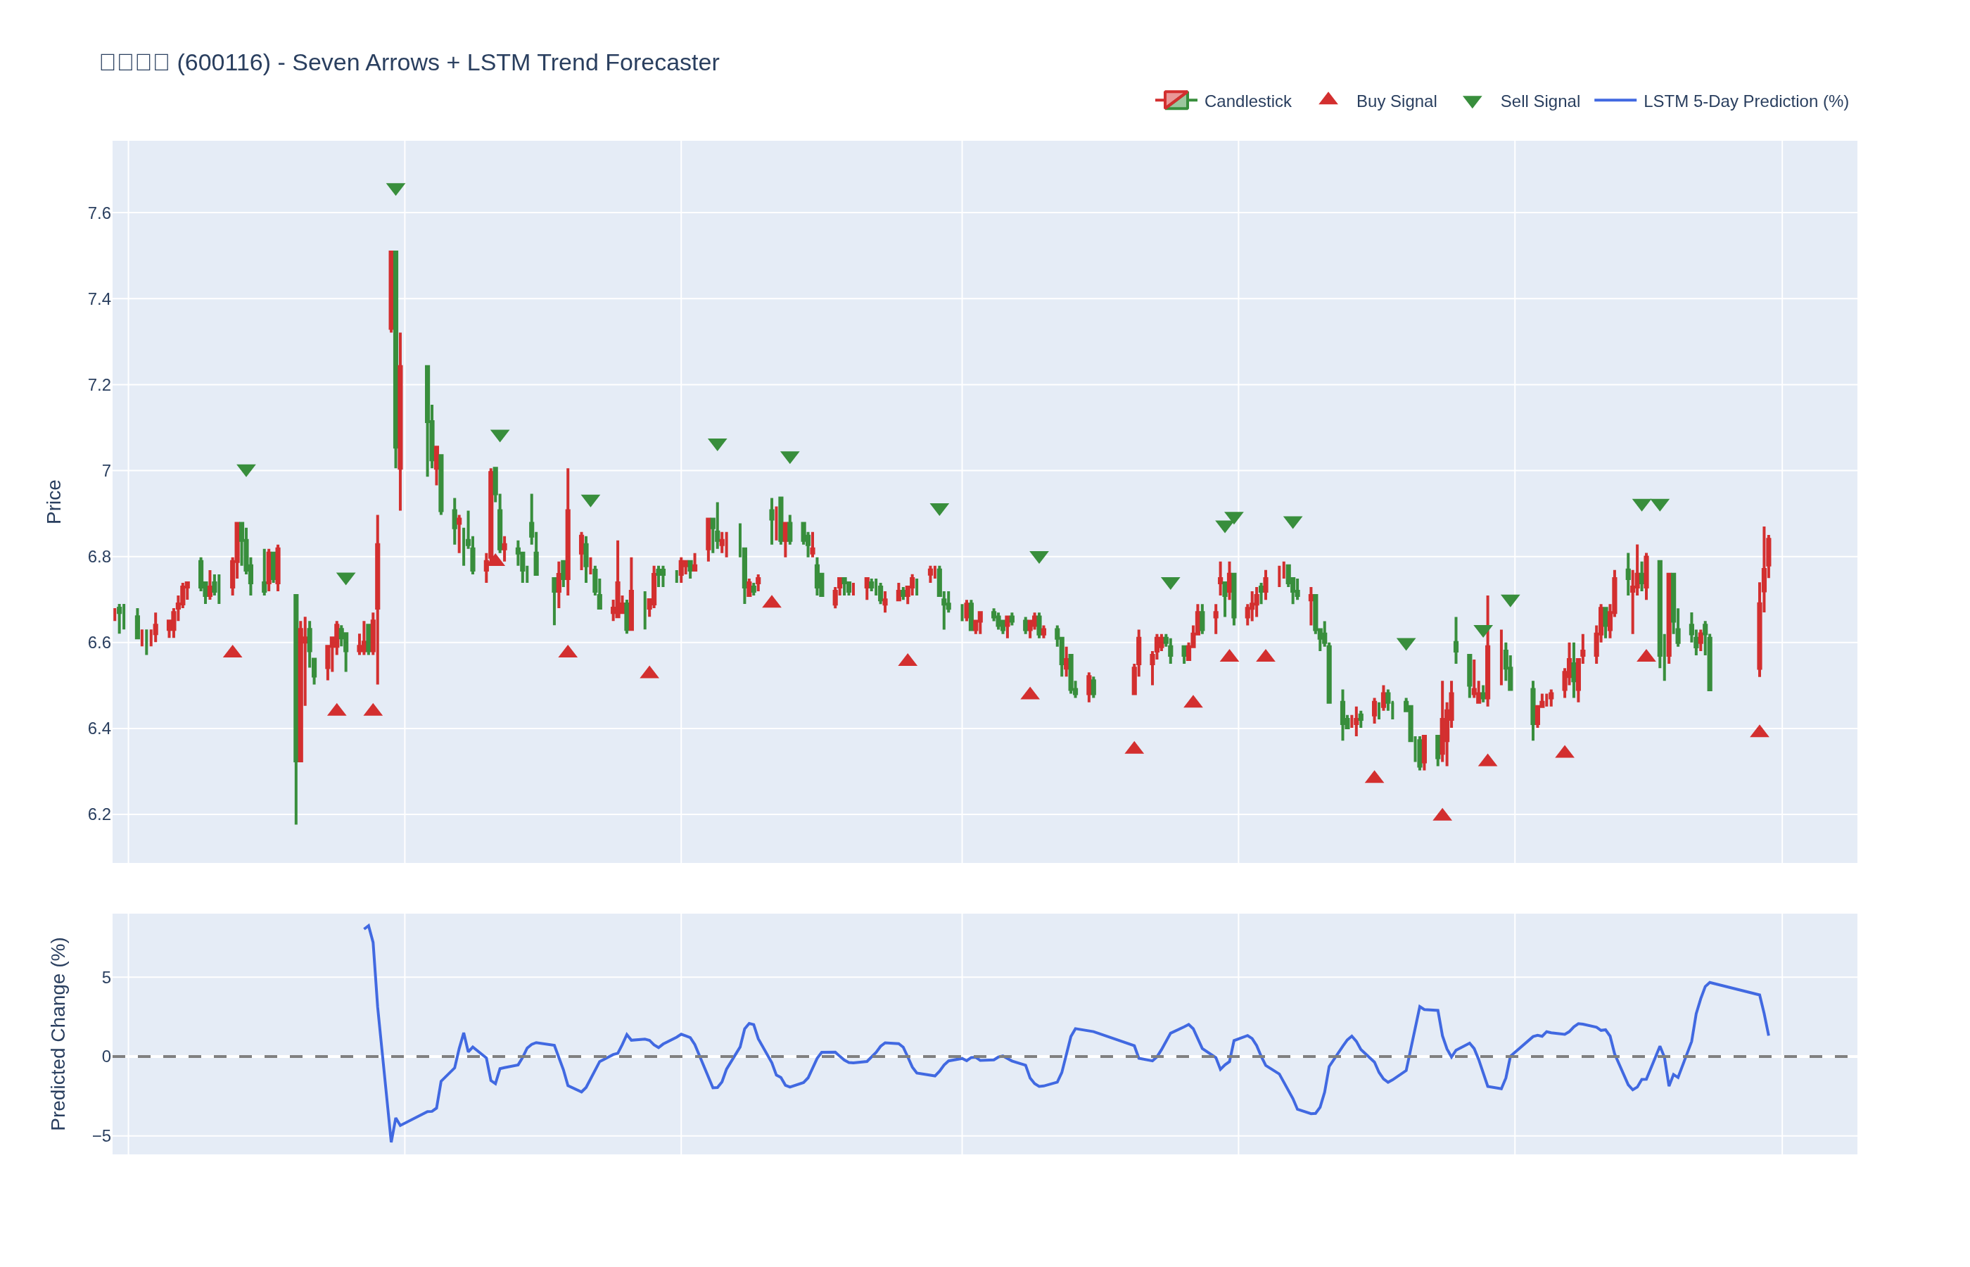Screen dimensions: 1970x1267
Task: Hide the LSTM 5-Day Prediction (%) trace label
Action: pyautogui.click(x=1746, y=101)
